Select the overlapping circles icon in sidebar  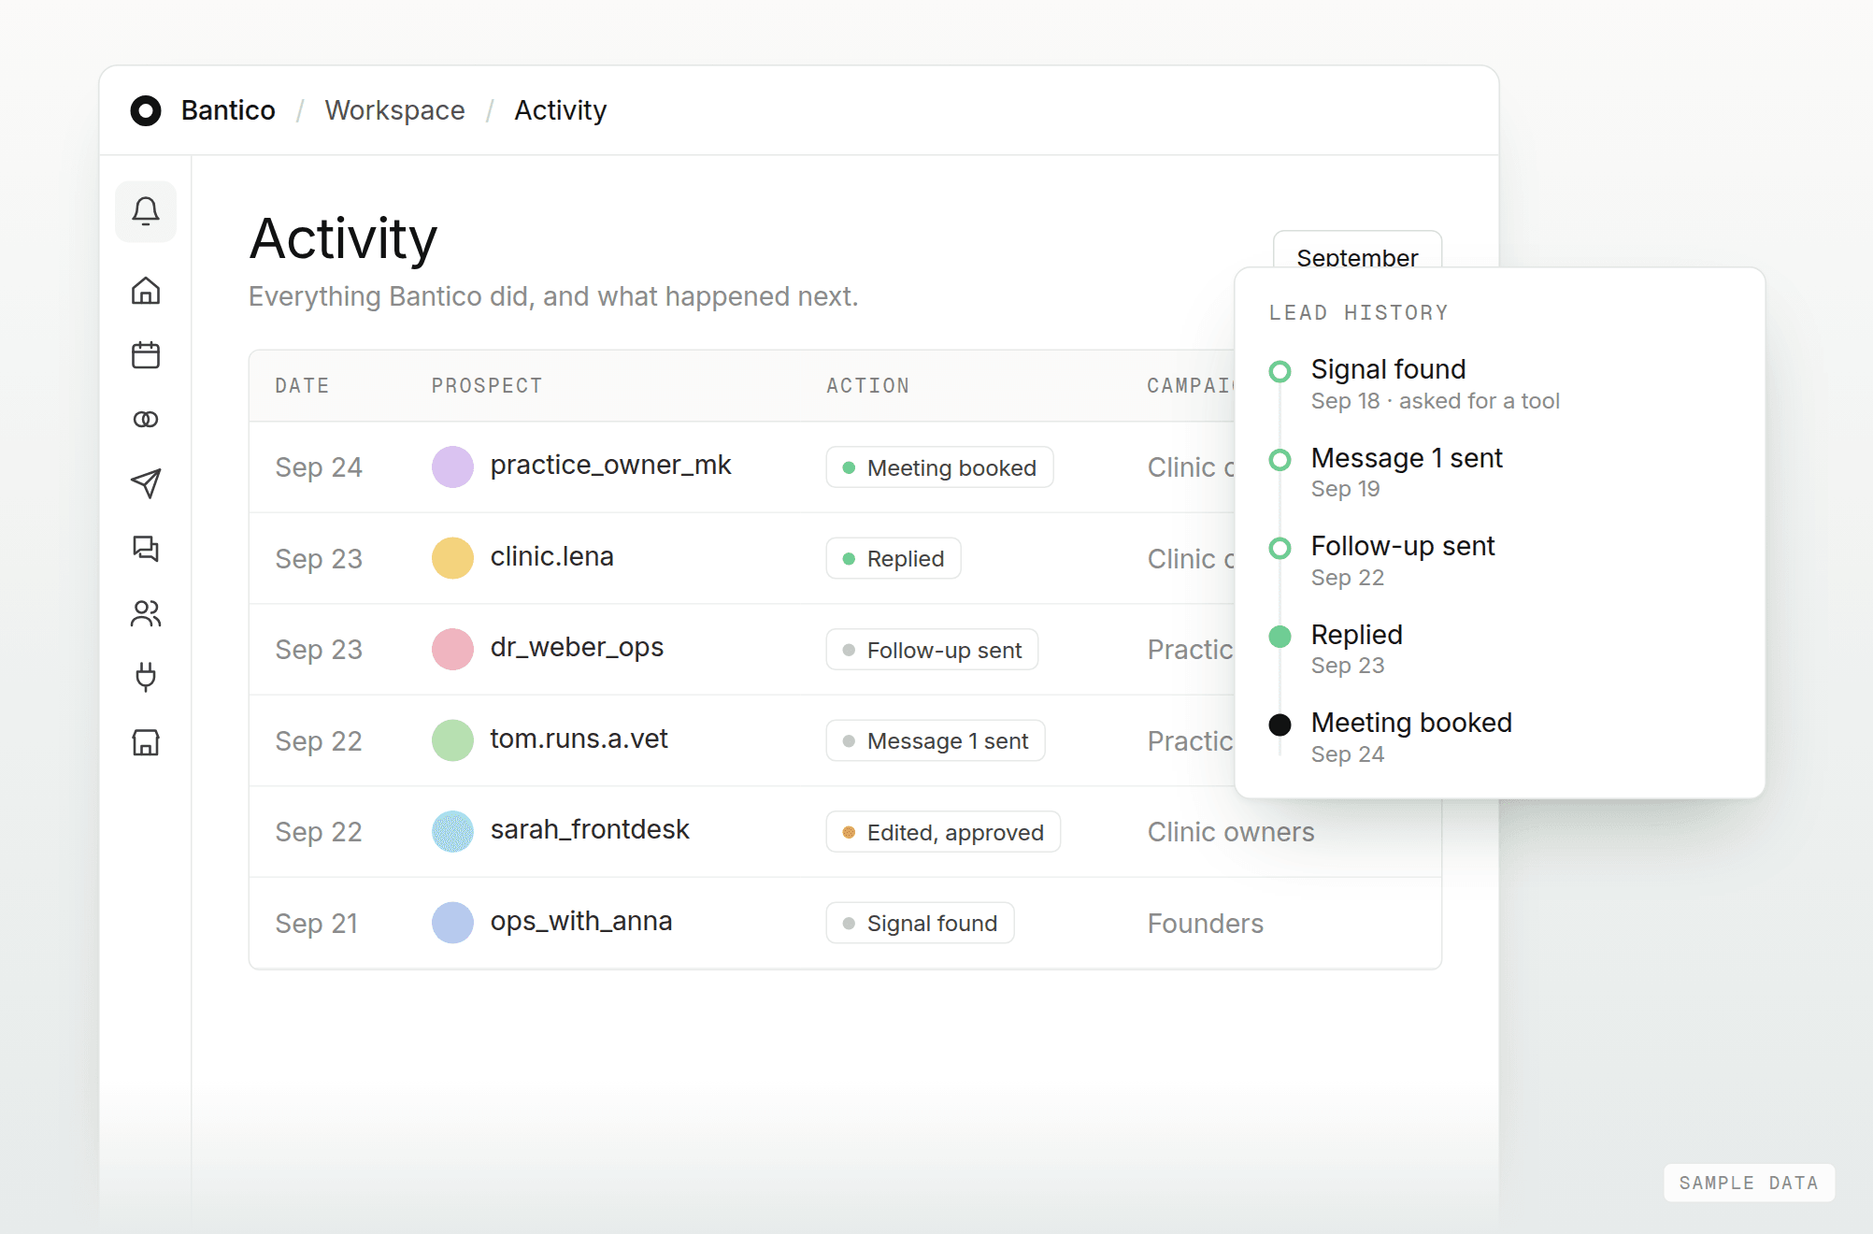[x=146, y=420]
